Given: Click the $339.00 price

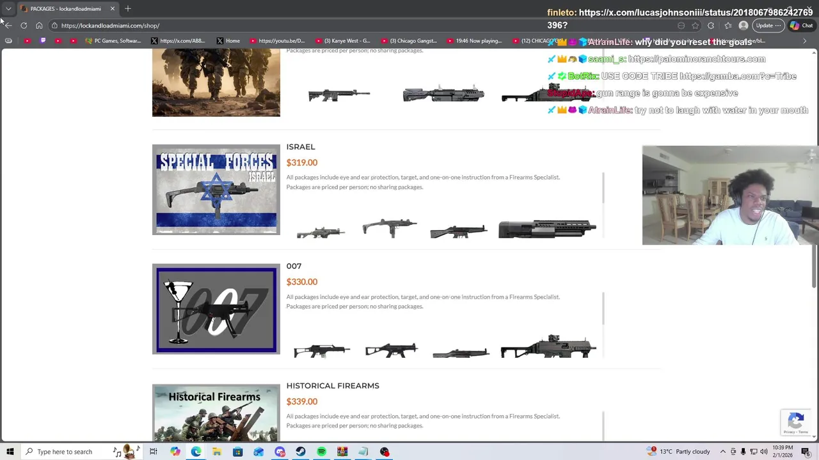Looking at the screenshot, I should coord(302,402).
